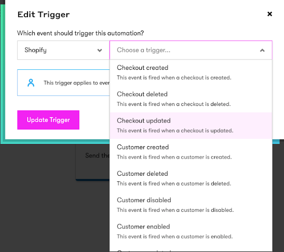Screen dimensions: 284x252
Task: Select the Customer disabled trigger
Action: [x=191, y=205]
